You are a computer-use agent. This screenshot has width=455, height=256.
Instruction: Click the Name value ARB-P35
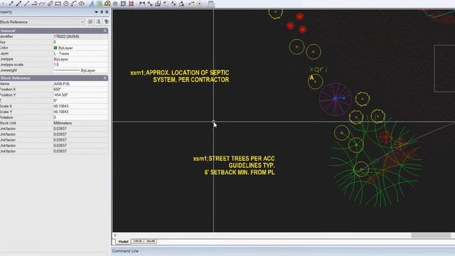[80, 84]
